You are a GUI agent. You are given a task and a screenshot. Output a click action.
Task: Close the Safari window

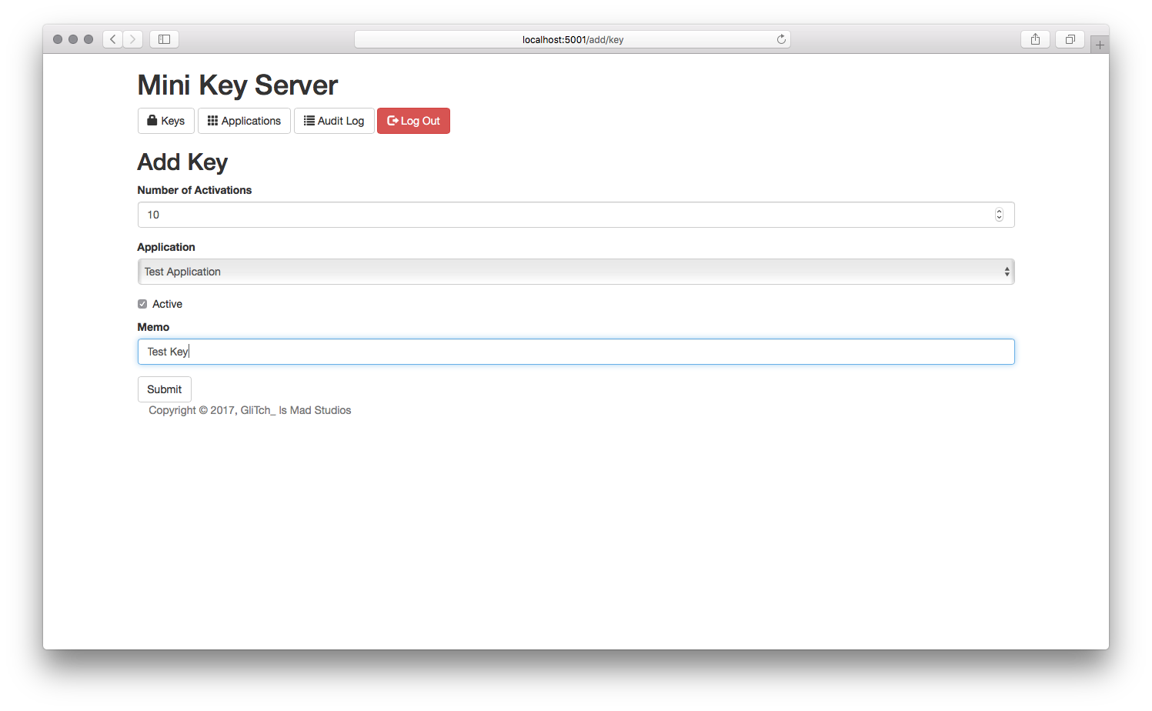58,39
